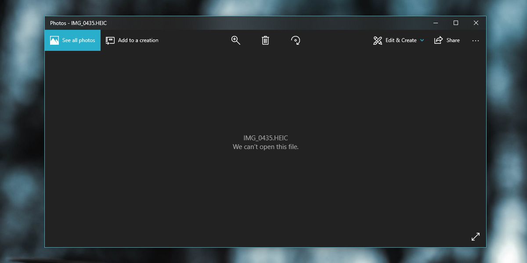Click Add to a creation
This screenshot has width=527, height=263.
point(132,40)
